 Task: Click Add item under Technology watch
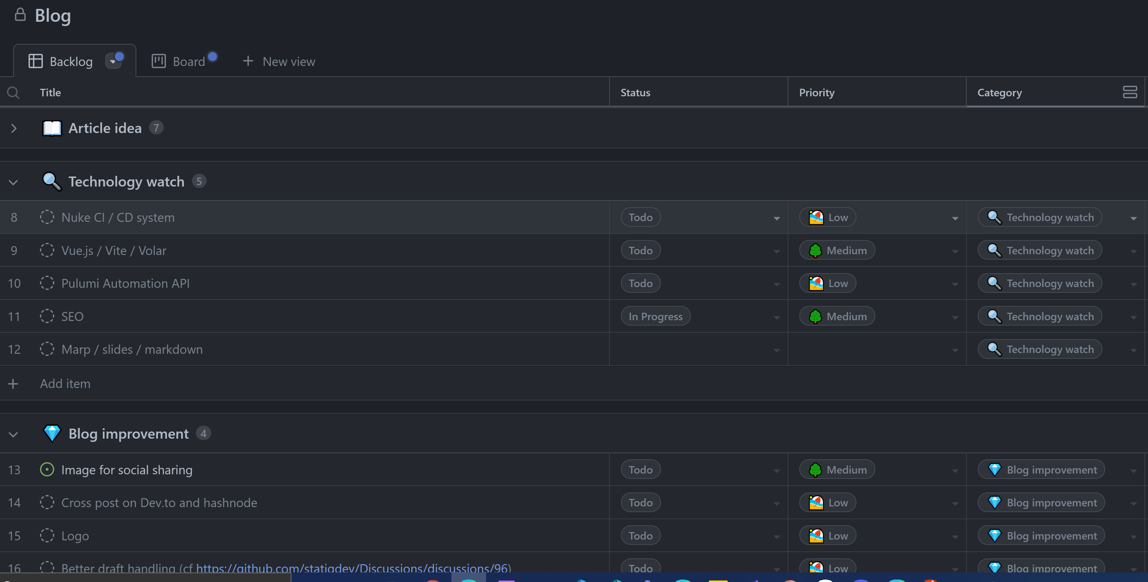tap(65, 383)
